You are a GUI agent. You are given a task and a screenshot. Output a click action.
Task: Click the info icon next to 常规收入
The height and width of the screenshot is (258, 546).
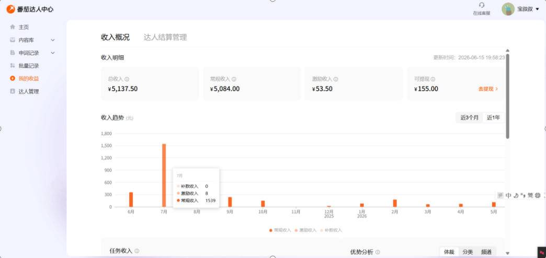pyautogui.click(x=234, y=79)
